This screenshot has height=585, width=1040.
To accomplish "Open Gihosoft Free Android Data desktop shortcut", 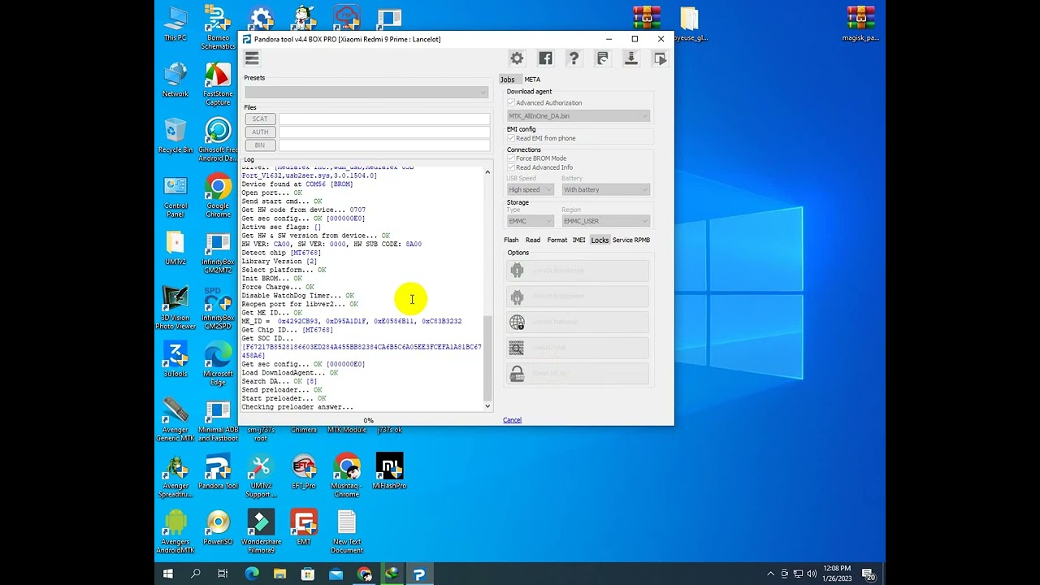I will (218, 140).
